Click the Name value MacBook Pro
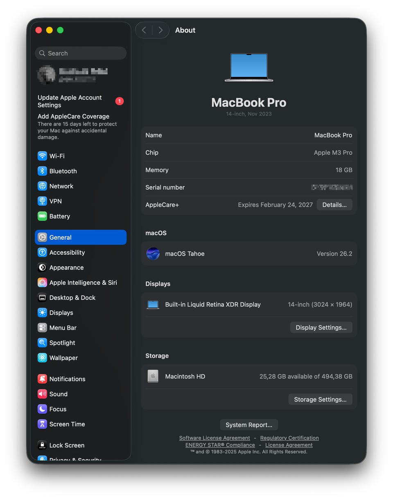This screenshot has height=499, width=393. coord(333,135)
